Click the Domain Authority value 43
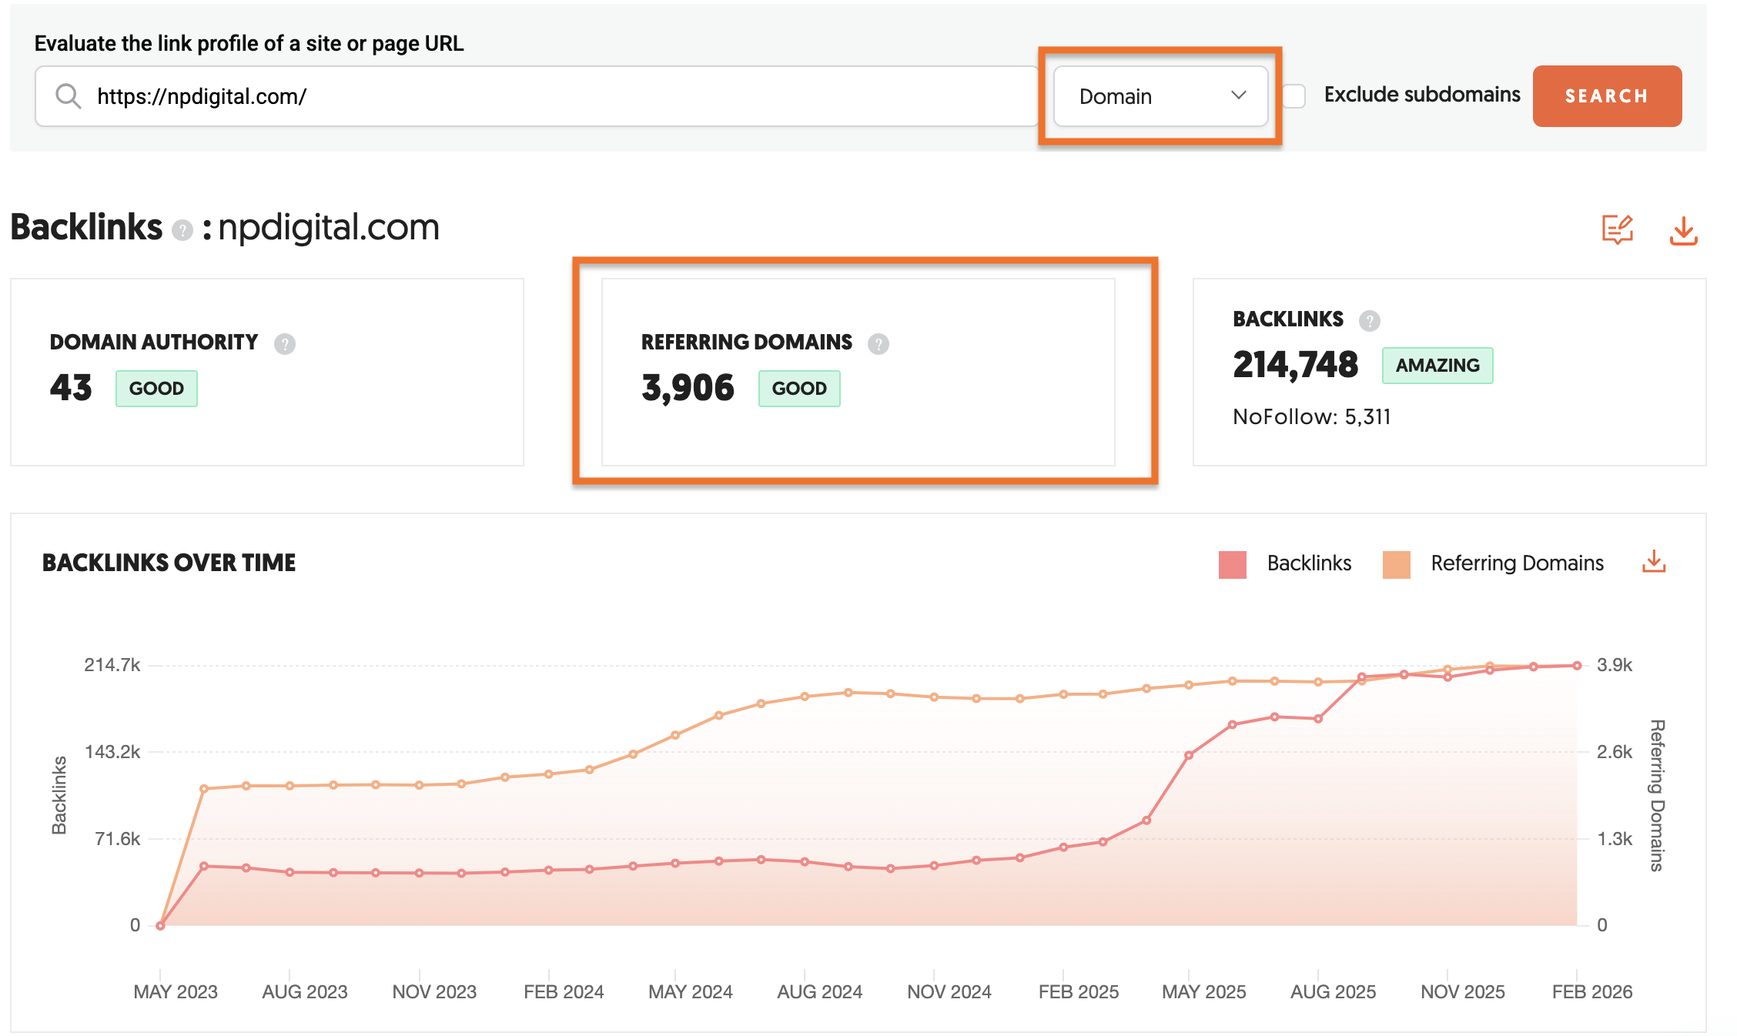This screenshot has width=1737, height=1036. point(71,388)
